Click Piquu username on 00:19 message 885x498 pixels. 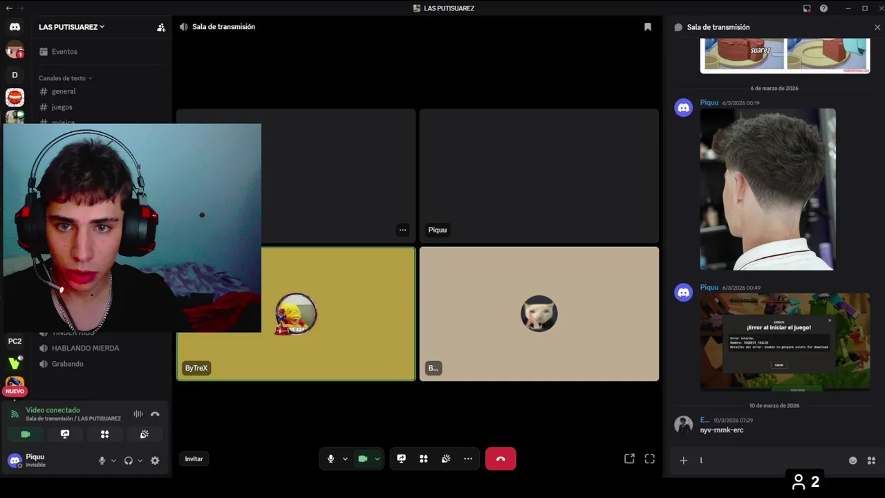click(709, 102)
